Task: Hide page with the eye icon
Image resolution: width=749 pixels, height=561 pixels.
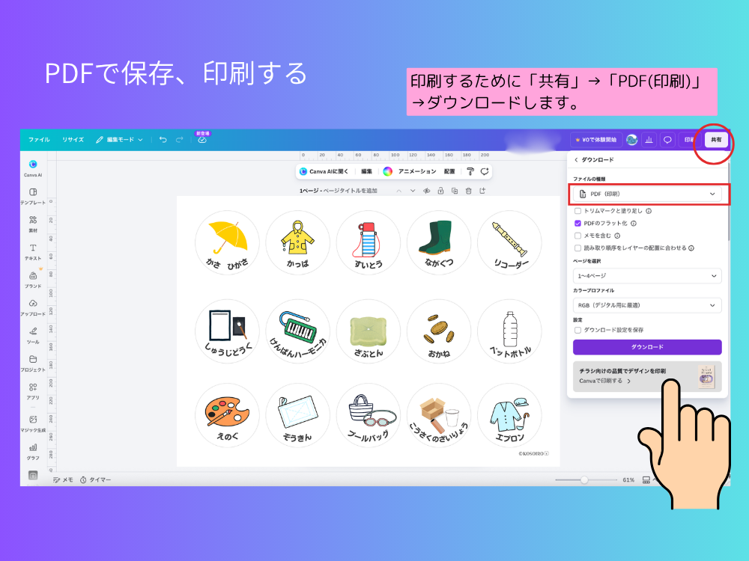Action: point(427,191)
